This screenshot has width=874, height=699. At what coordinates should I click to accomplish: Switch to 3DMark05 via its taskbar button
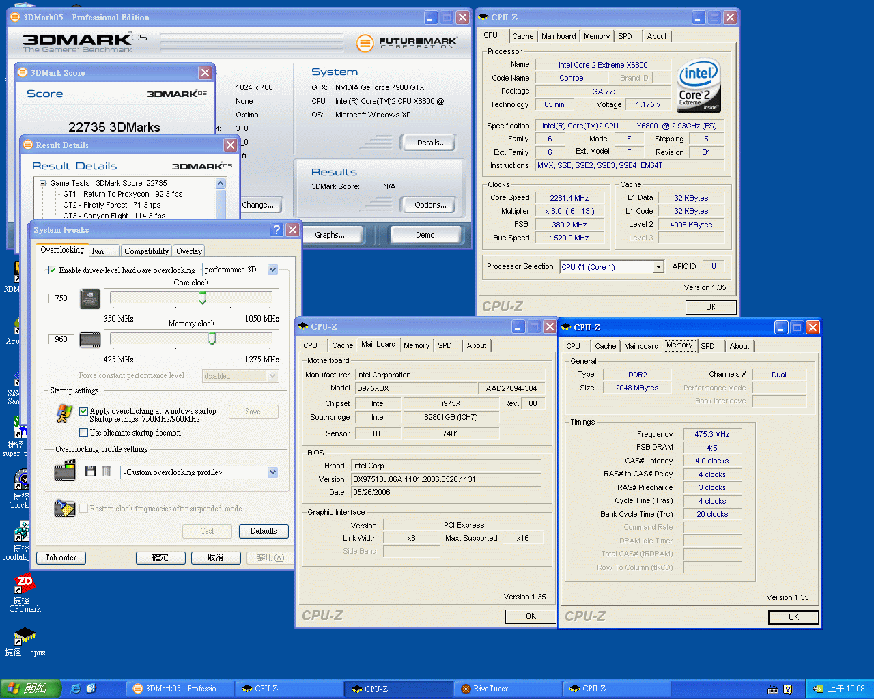(x=180, y=689)
